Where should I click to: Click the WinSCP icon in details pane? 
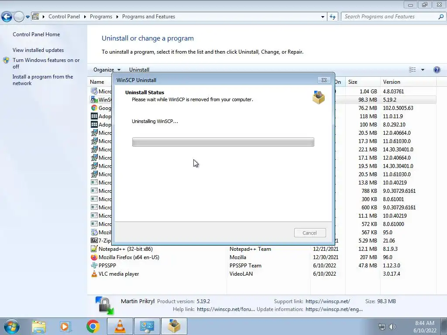104,305
